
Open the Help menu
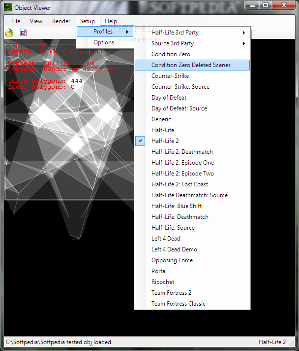pyautogui.click(x=111, y=21)
